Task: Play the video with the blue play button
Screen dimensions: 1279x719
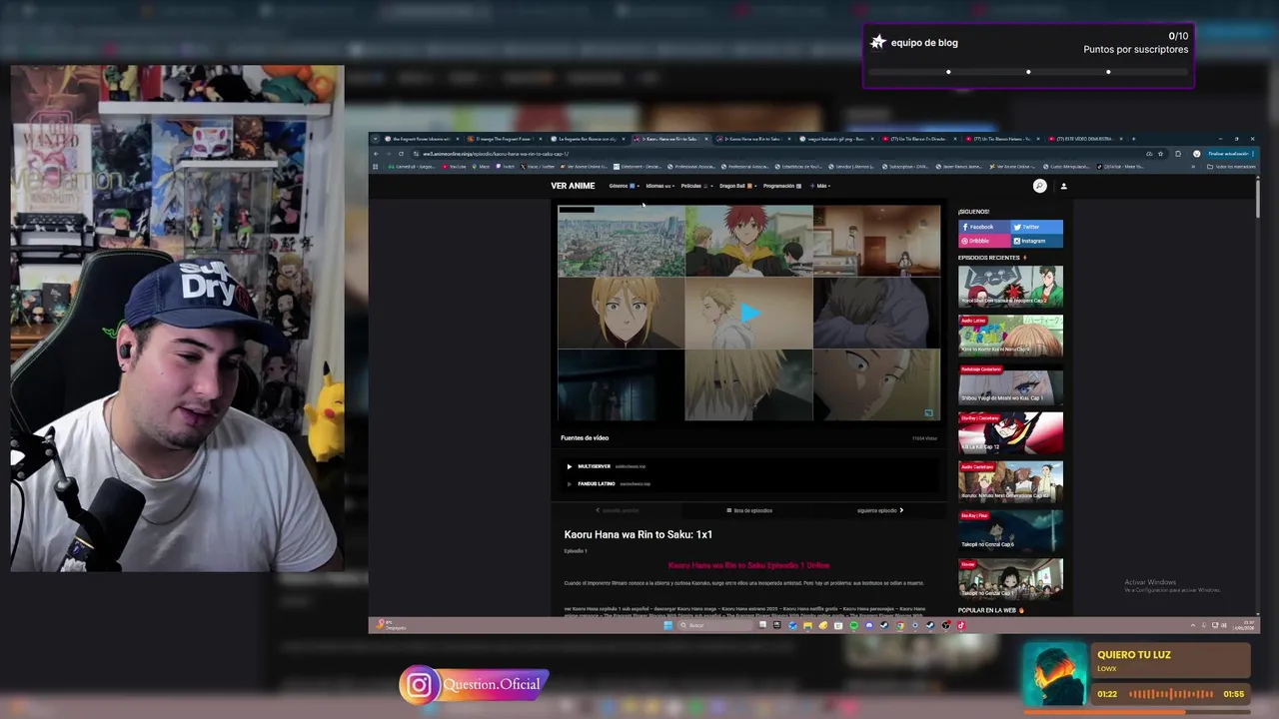Action: [x=749, y=313]
